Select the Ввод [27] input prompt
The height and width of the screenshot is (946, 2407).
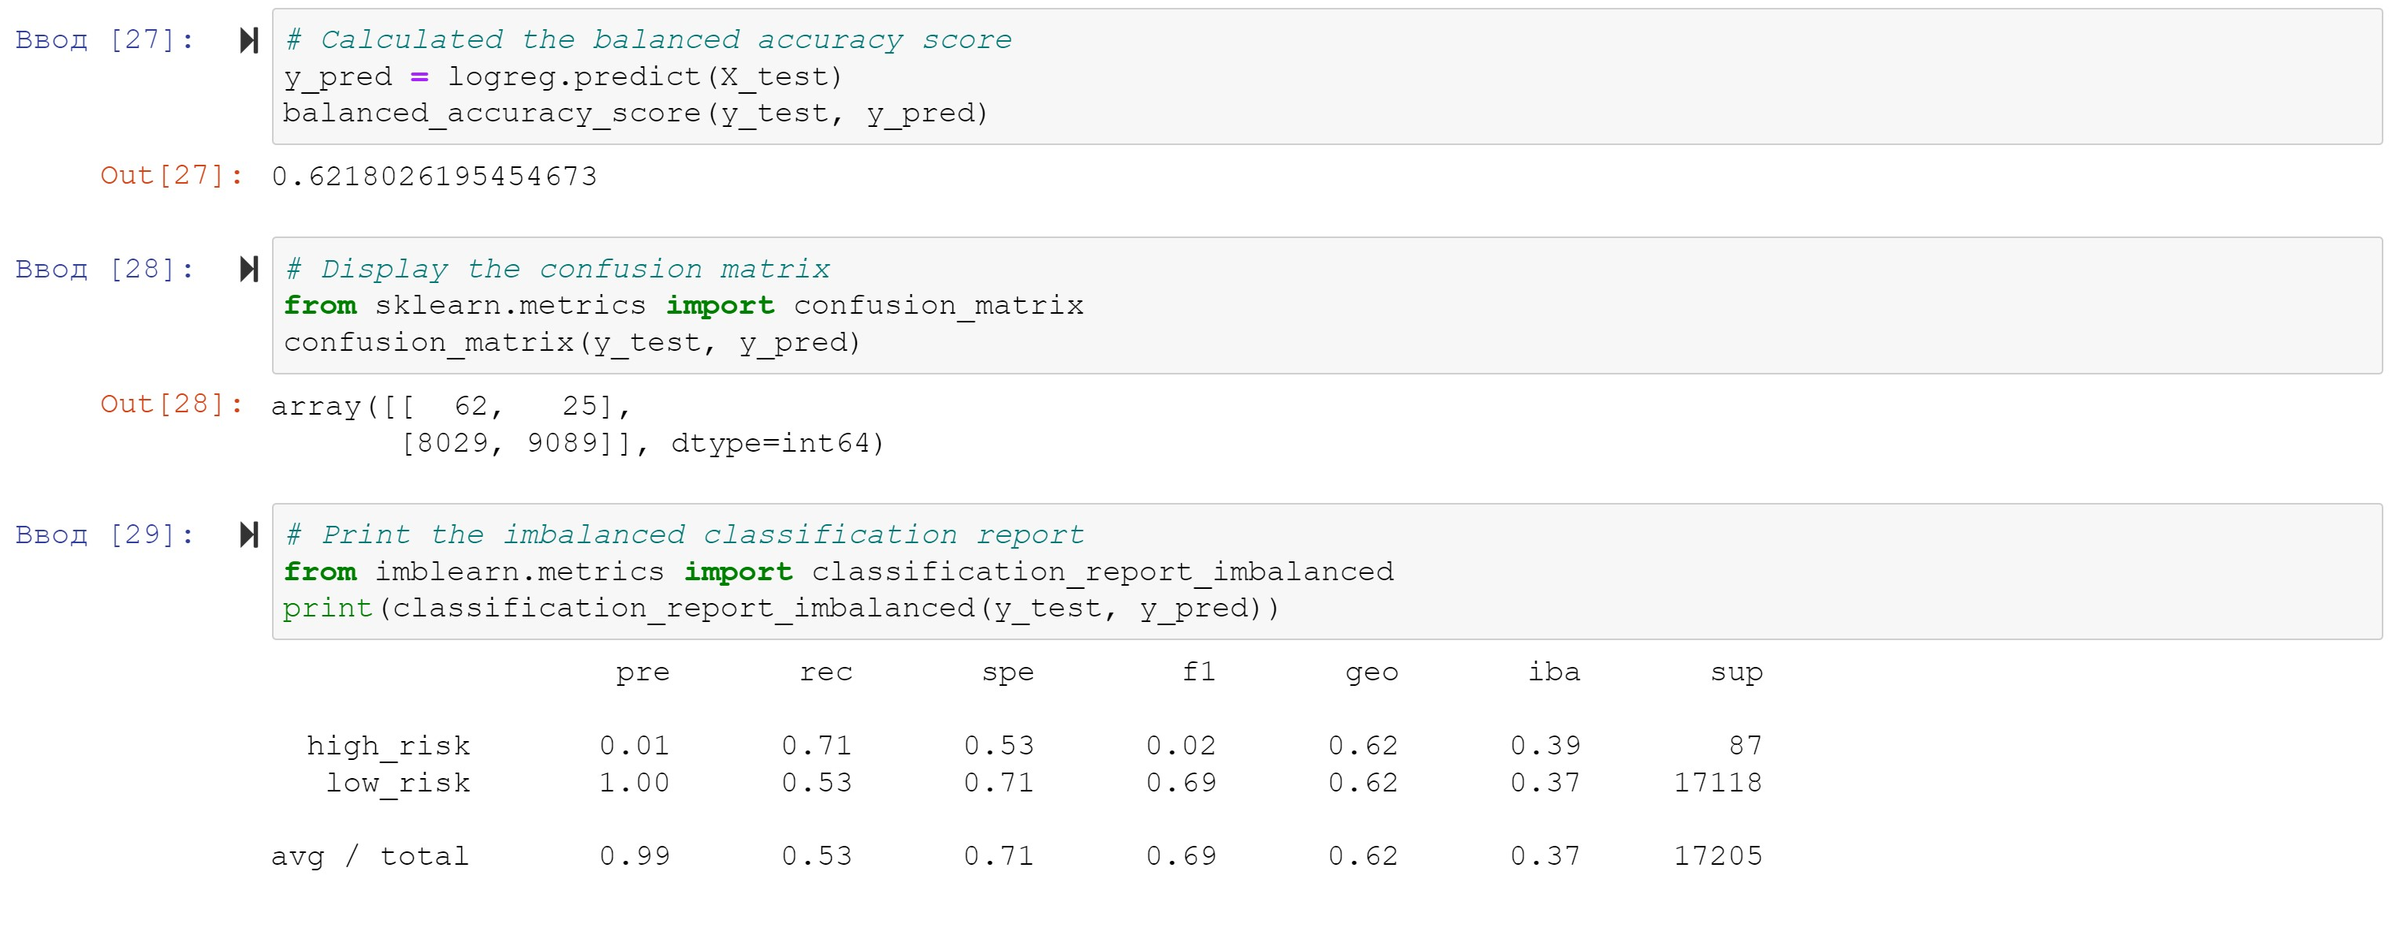point(105,40)
